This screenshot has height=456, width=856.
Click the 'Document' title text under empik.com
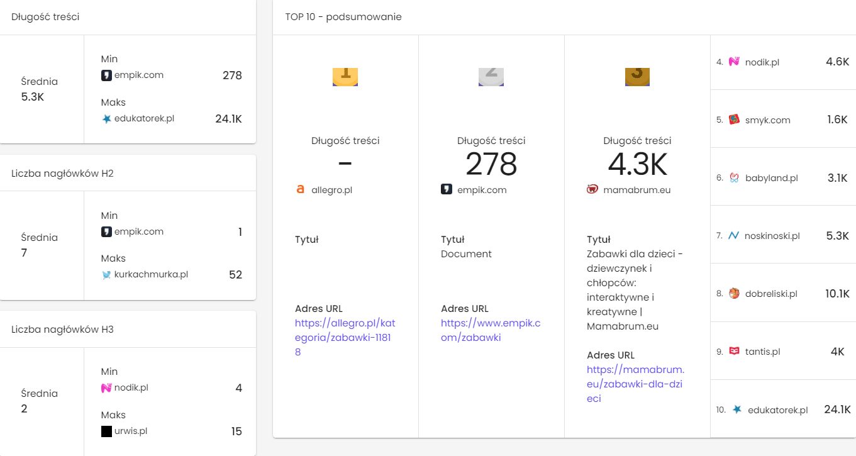point(466,254)
